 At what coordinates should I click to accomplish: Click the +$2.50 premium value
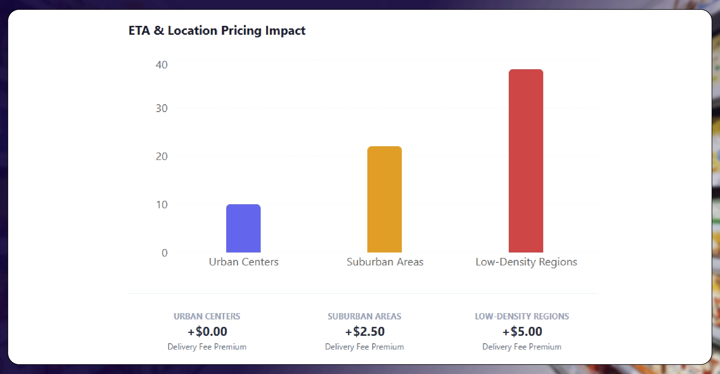(x=365, y=331)
